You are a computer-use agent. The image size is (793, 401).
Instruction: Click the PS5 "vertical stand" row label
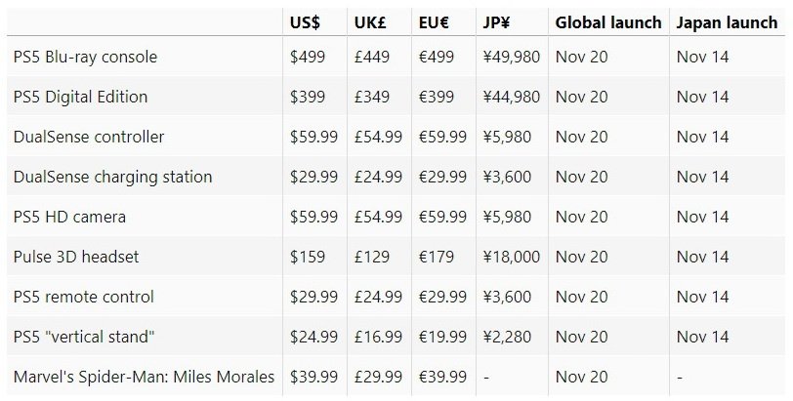85,337
